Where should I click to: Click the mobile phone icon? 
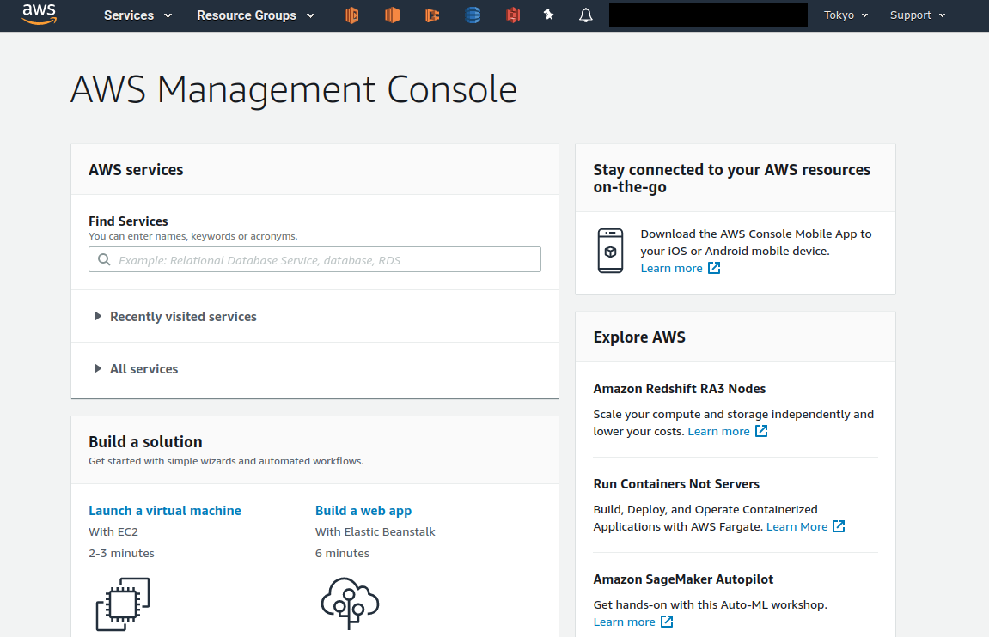coord(610,250)
